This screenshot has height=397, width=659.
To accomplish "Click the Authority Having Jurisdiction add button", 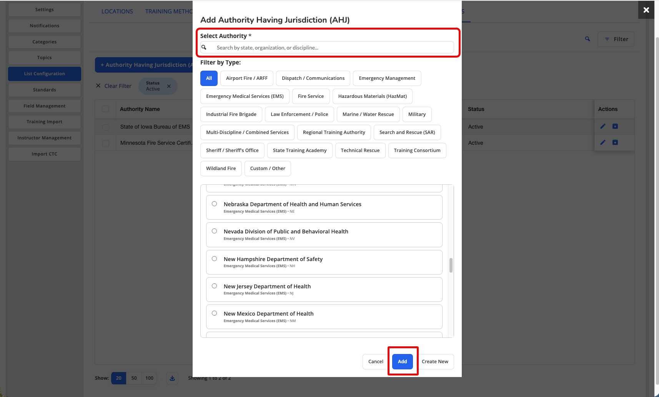I will (x=144, y=65).
